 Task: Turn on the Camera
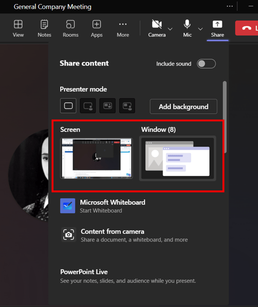157,28
